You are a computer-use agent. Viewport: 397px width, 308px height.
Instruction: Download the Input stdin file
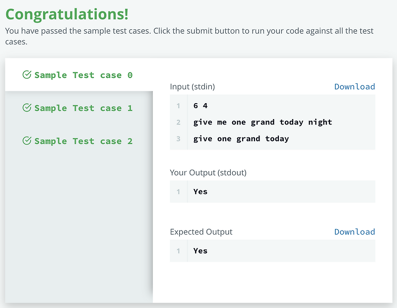(354, 86)
